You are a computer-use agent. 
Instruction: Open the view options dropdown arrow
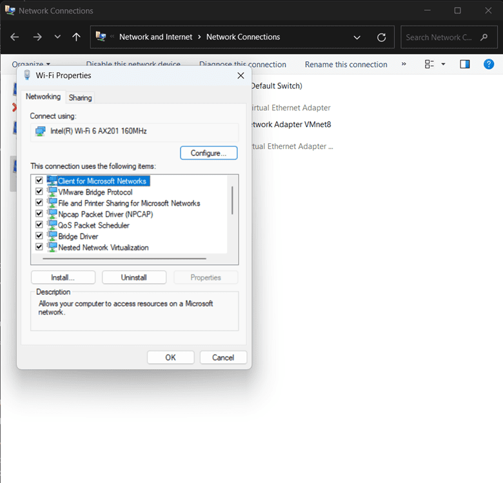point(443,64)
